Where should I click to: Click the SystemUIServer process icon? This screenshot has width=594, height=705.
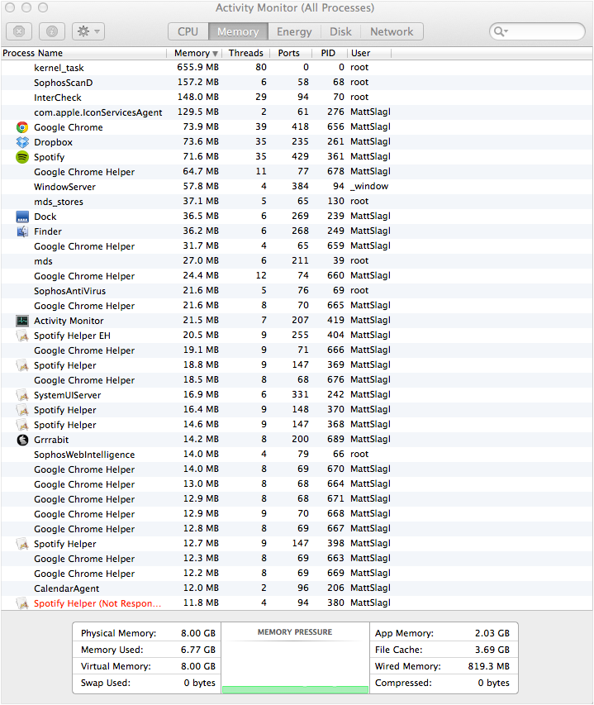tap(22, 395)
